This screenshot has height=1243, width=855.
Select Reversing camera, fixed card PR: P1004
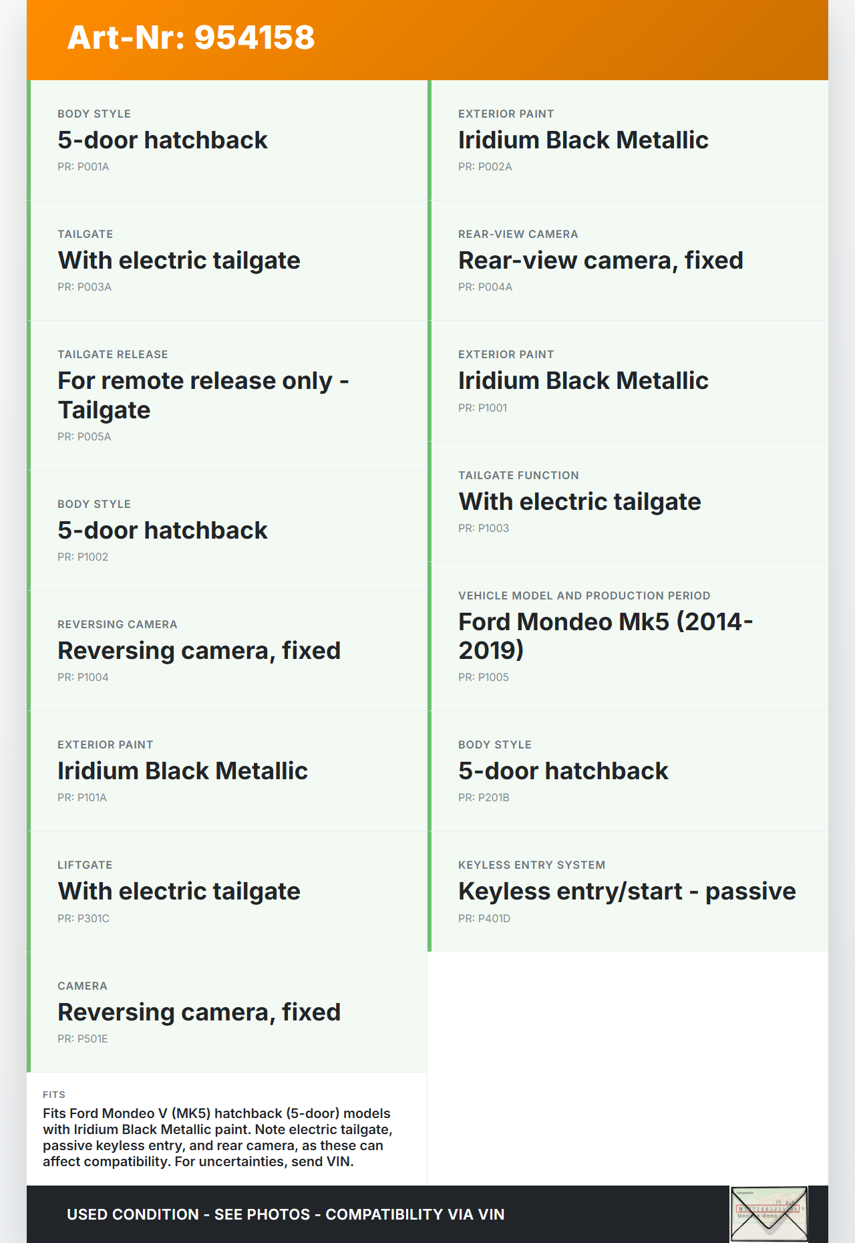coord(228,651)
